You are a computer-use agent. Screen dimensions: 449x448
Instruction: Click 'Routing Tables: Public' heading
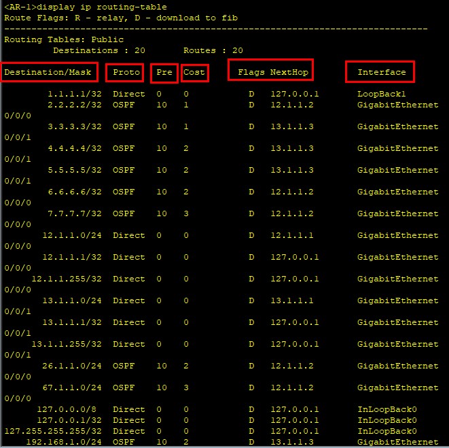point(64,39)
